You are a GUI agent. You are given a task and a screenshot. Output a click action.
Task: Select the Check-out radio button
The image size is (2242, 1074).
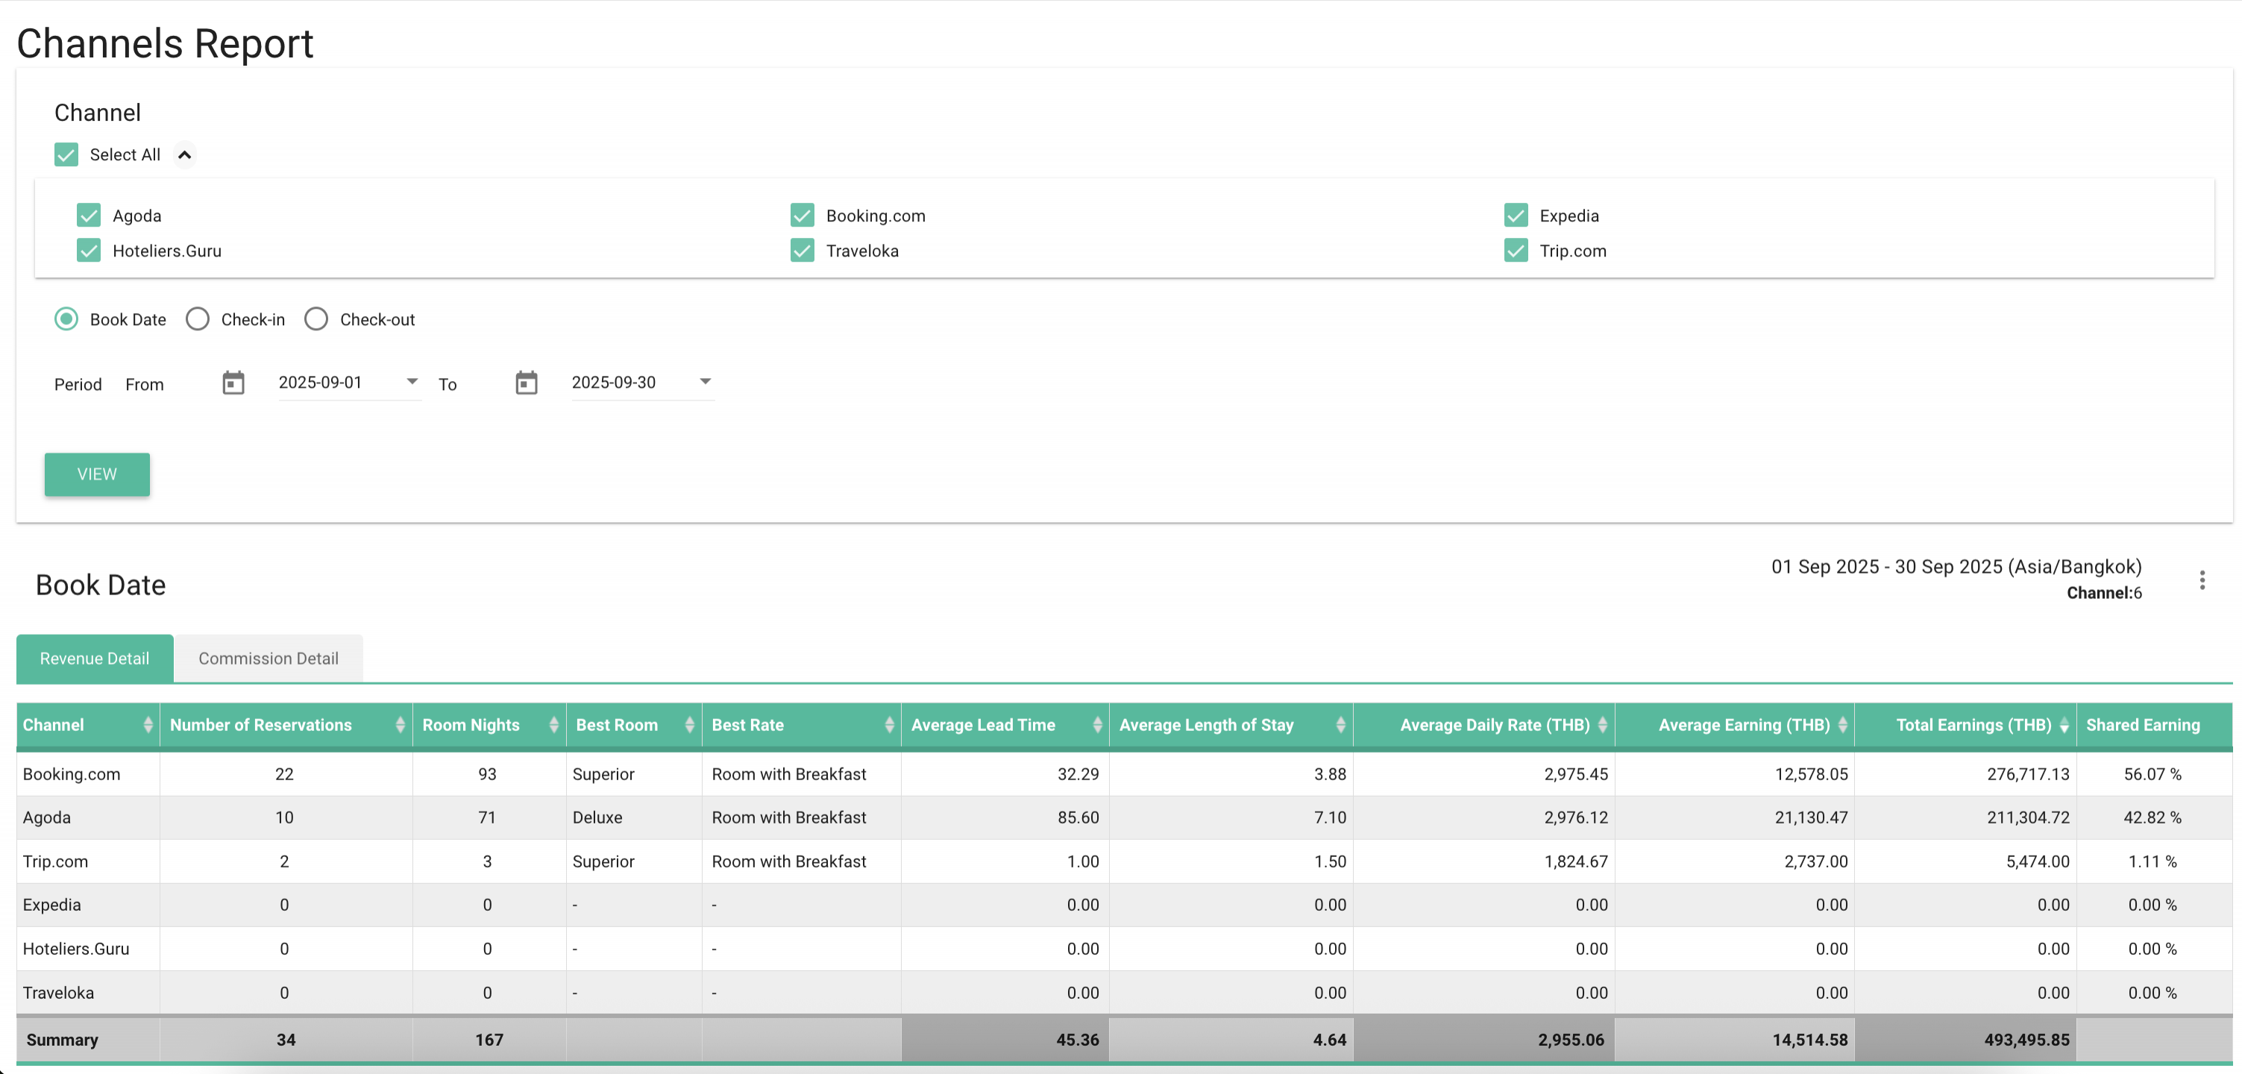pyautogui.click(x=316, y=319)
